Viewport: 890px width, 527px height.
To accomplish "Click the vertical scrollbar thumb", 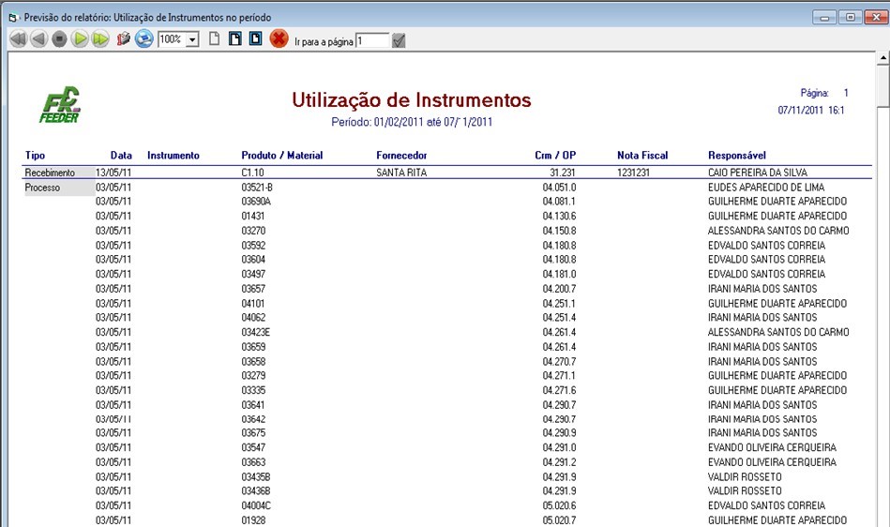I will (x=883, y=85).
